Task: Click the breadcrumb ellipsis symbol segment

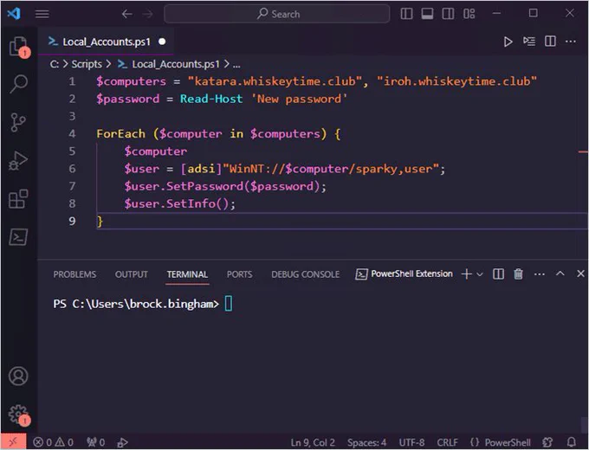Action: 236,65
